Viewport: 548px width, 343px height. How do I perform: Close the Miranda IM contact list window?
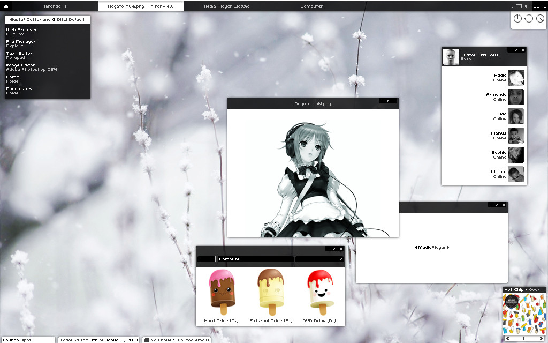[x=523, y=50]
